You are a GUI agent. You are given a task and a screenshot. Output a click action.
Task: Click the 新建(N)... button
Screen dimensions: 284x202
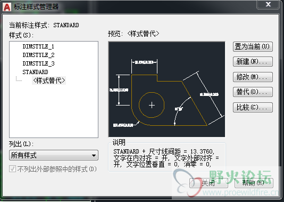[x=253, y=62]
